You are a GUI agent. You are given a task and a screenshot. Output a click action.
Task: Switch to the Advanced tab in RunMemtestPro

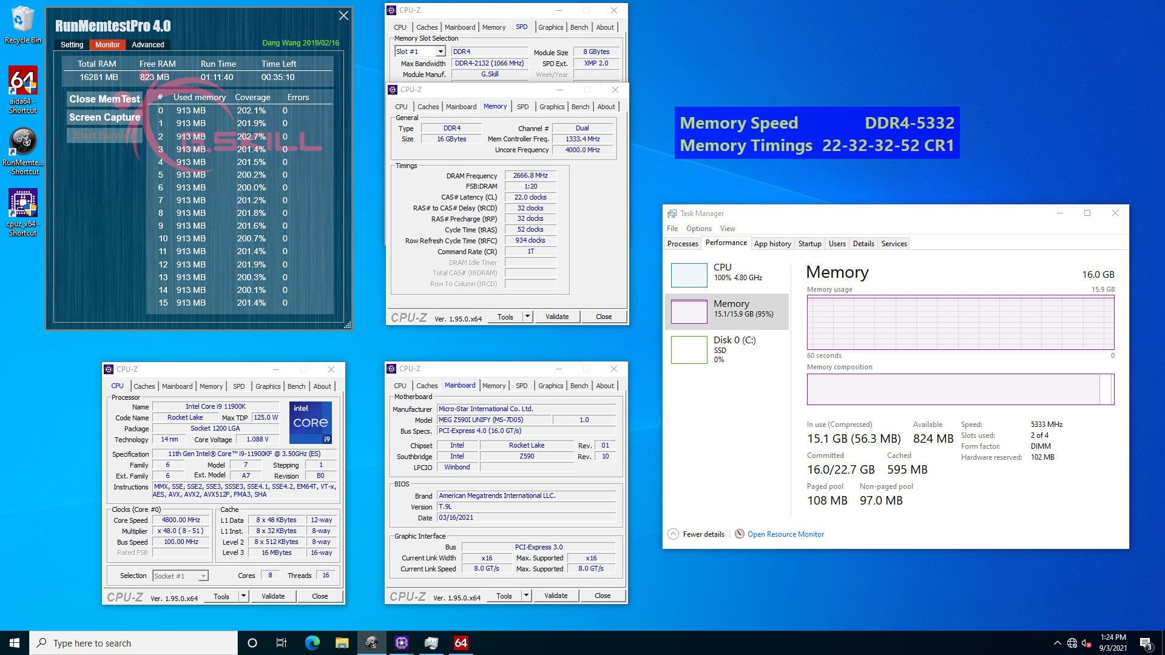(147, 45)
